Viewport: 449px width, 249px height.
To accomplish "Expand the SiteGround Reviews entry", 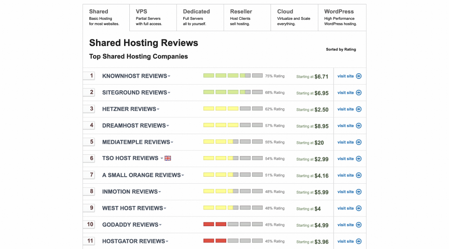I will (x=169, y=93).
